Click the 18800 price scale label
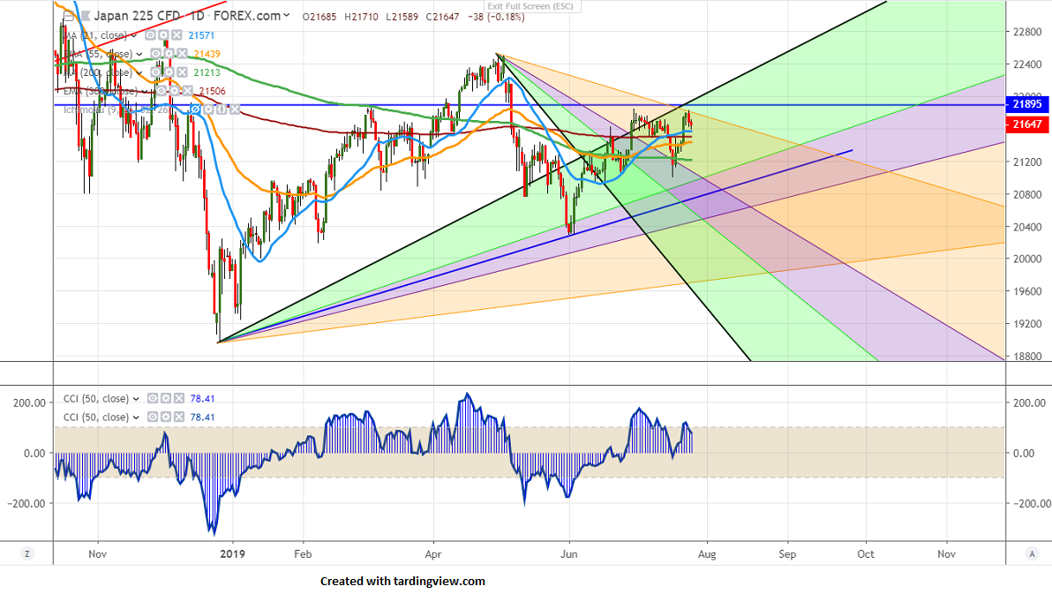 tap(1027, 357)
